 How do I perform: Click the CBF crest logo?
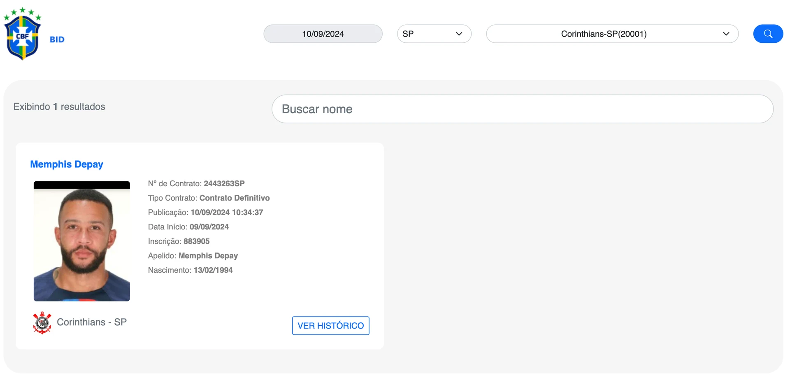[x=23, y=34]
